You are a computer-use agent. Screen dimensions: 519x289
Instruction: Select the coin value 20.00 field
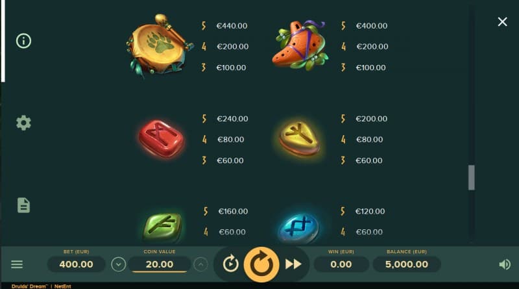point(160,264)
